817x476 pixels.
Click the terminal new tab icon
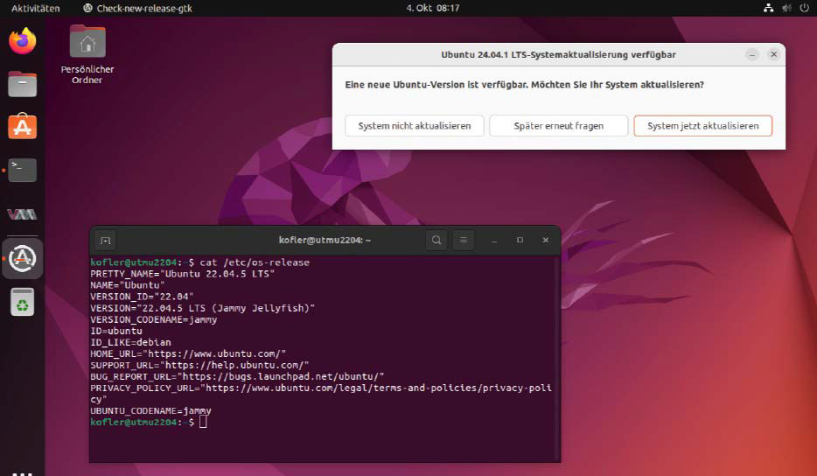click(x=106, y=240)
